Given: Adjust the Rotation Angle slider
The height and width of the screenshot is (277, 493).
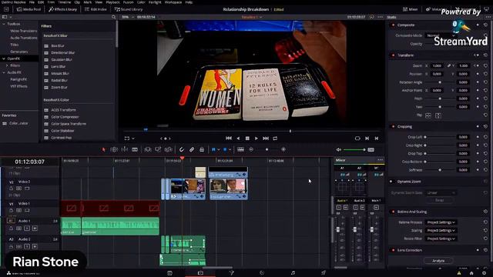Looking at the screenshot, I should click(440, 82).
